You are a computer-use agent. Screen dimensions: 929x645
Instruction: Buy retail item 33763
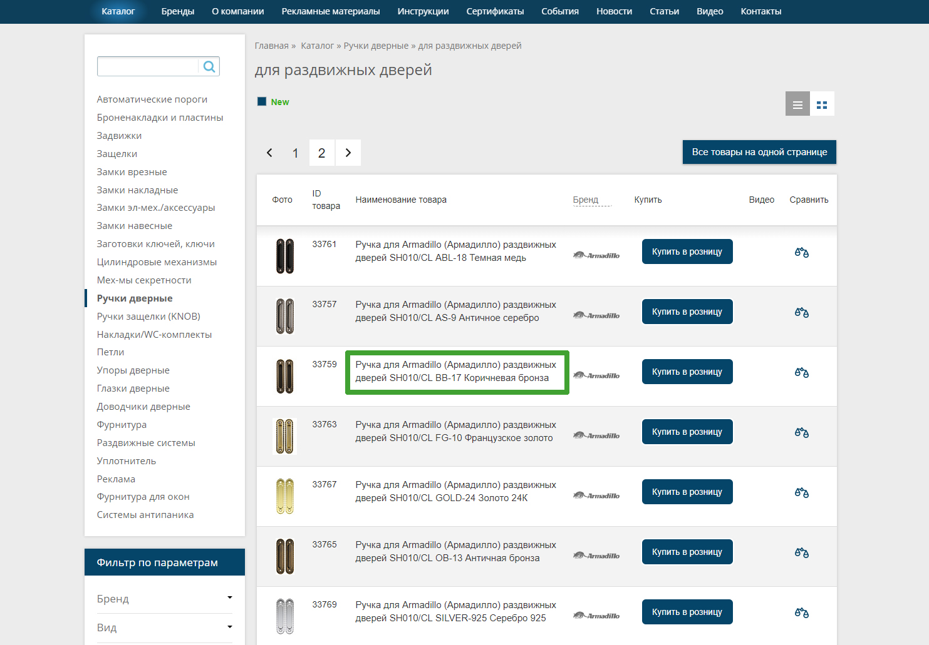click(x=687, y=432)
